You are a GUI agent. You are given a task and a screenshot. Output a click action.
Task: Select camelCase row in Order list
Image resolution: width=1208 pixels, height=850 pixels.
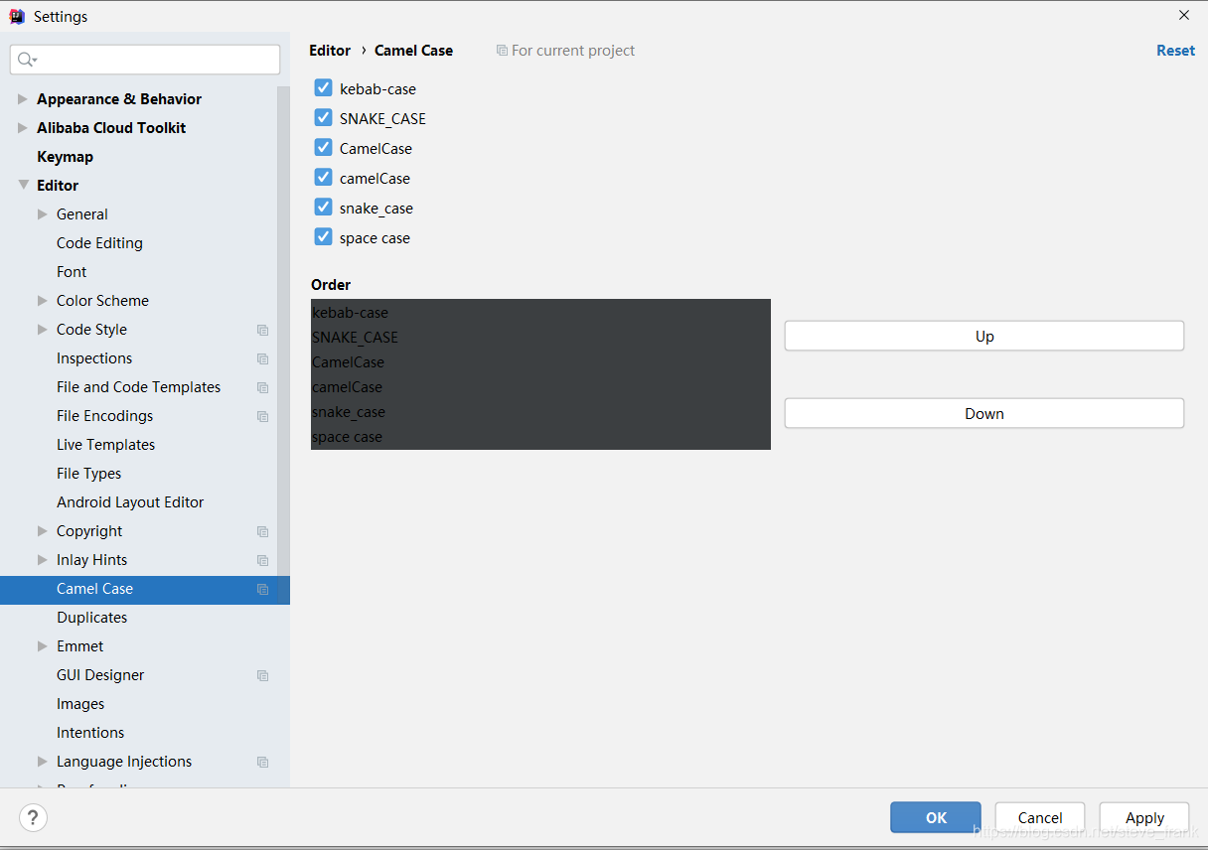pos(540,387)
